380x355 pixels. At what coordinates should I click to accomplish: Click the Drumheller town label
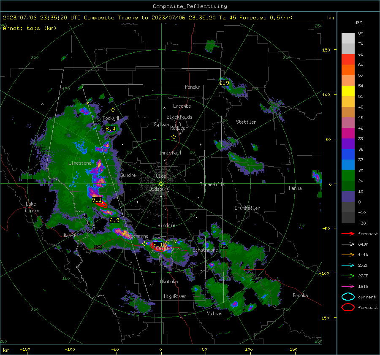pos(247,208)
